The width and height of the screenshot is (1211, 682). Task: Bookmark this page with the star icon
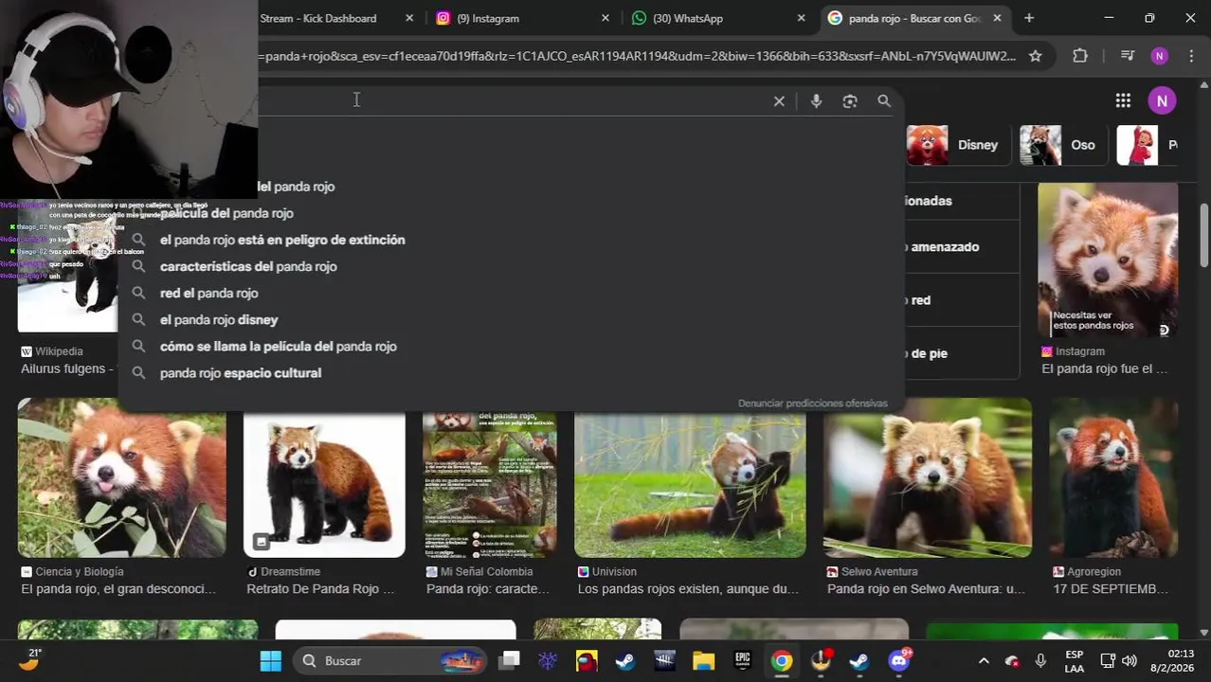click(x=1036, y=56)
